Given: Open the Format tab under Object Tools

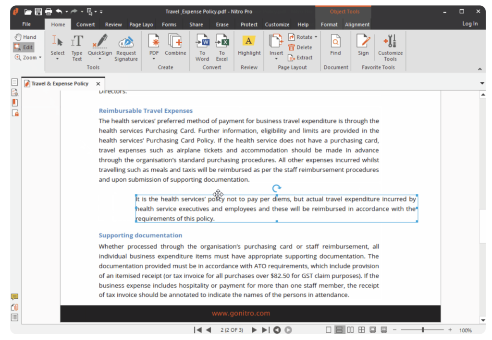Looking at the screenshot, I should 329,24.
